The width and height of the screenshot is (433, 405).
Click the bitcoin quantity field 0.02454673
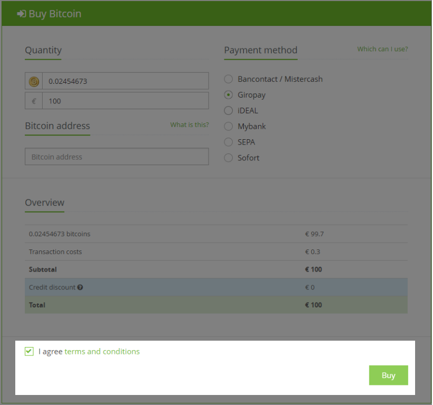tap(126, 81)
